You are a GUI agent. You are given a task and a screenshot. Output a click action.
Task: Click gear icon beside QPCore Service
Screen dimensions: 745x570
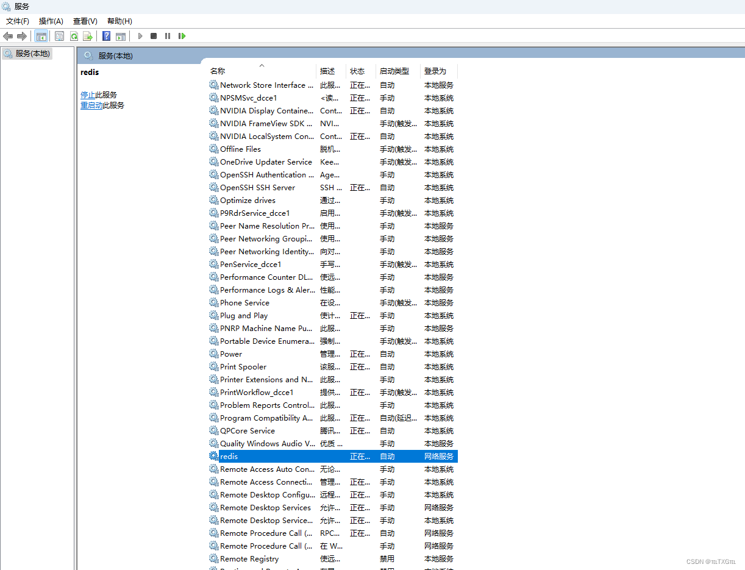pos(213,430)
